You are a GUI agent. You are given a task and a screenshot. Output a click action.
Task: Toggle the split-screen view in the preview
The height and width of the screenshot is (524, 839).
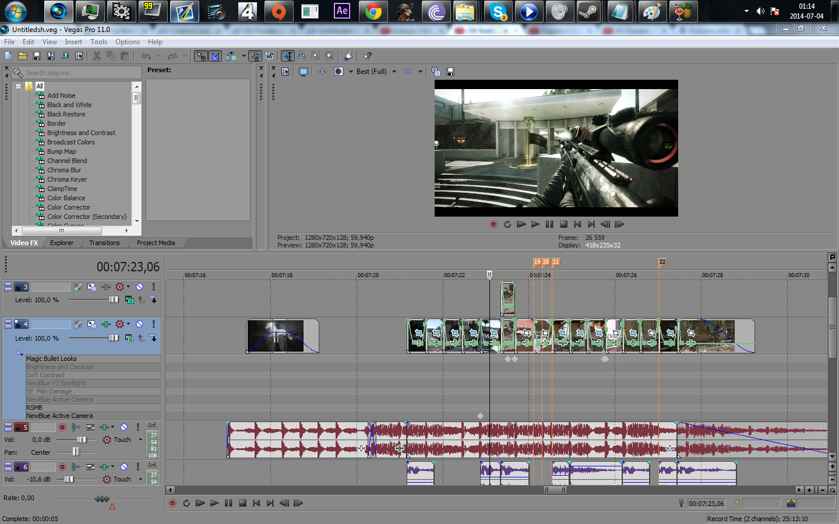(339, 72)
